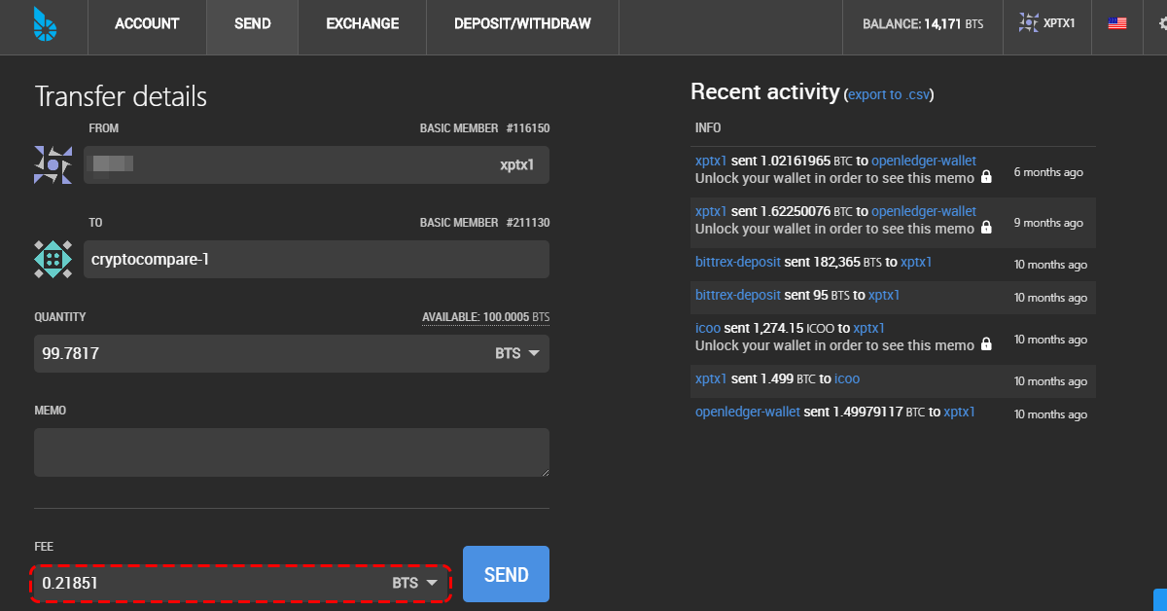Open bittrex-deposit link in 182,365 BTS row

click(738, 262)
